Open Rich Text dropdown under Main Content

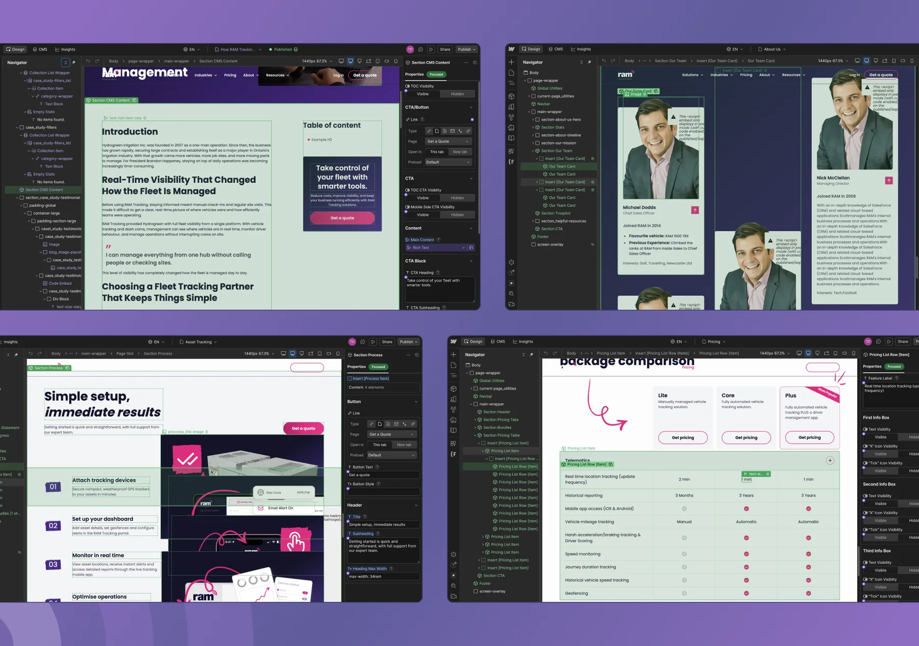pos(436,247)
